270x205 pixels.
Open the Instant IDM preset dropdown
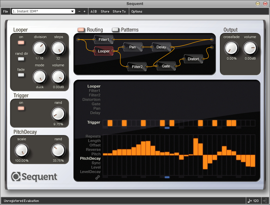(44, 11)
